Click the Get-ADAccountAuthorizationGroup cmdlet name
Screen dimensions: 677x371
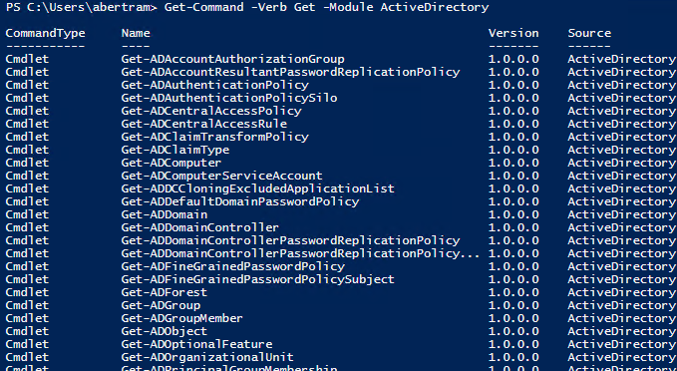point(232,59)
